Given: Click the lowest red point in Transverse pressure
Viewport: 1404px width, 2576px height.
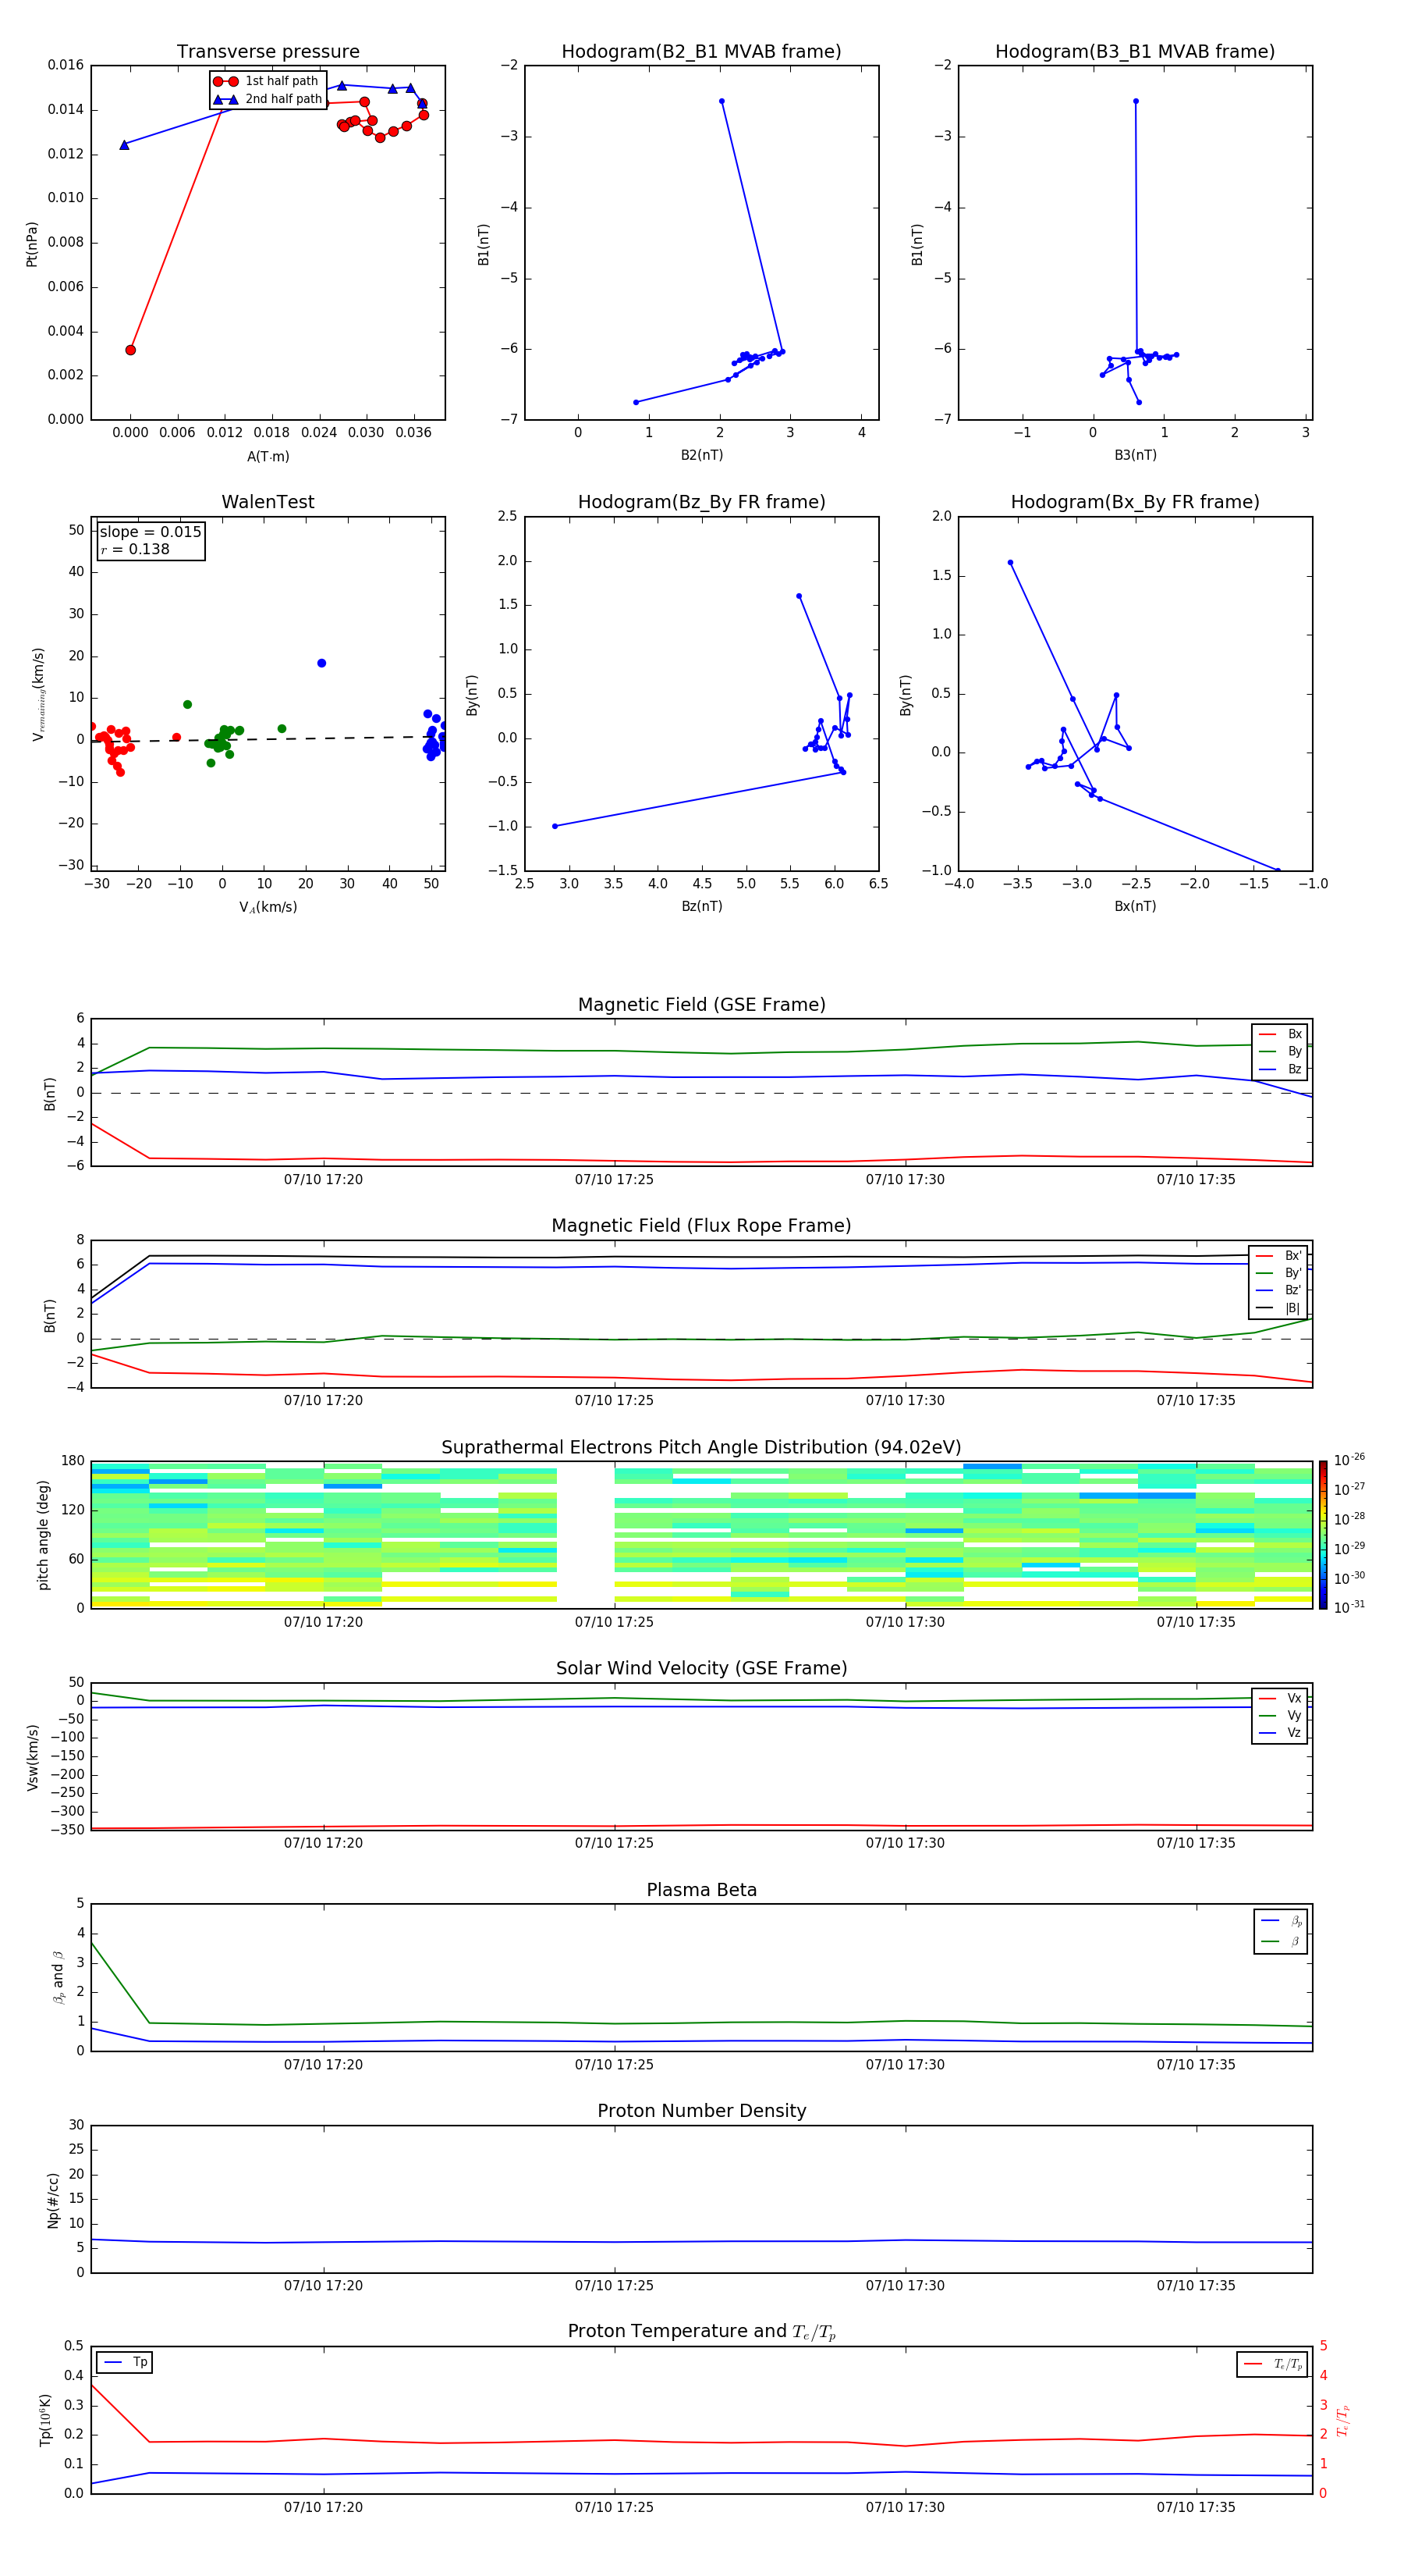Looking at the screenshot, I should (x=130, y=350).
